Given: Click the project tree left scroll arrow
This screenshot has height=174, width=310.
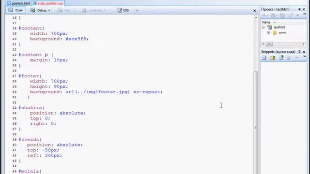Looking at the screenshot, I should (263, 44).
